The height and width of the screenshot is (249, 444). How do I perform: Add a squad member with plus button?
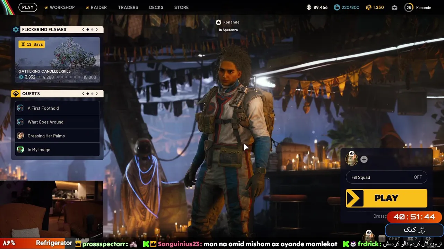pyautogui.click(x=364, y=159)
